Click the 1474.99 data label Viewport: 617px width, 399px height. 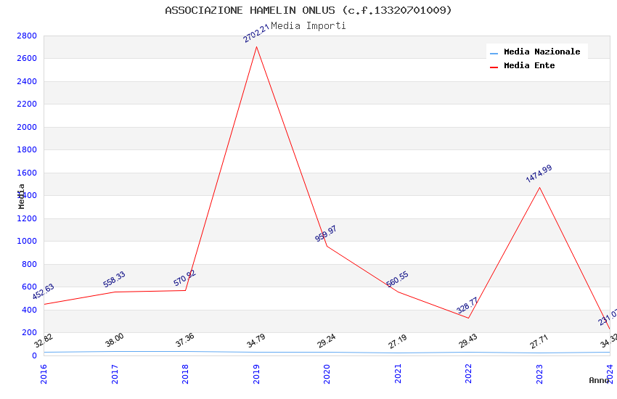click(539, 174)
